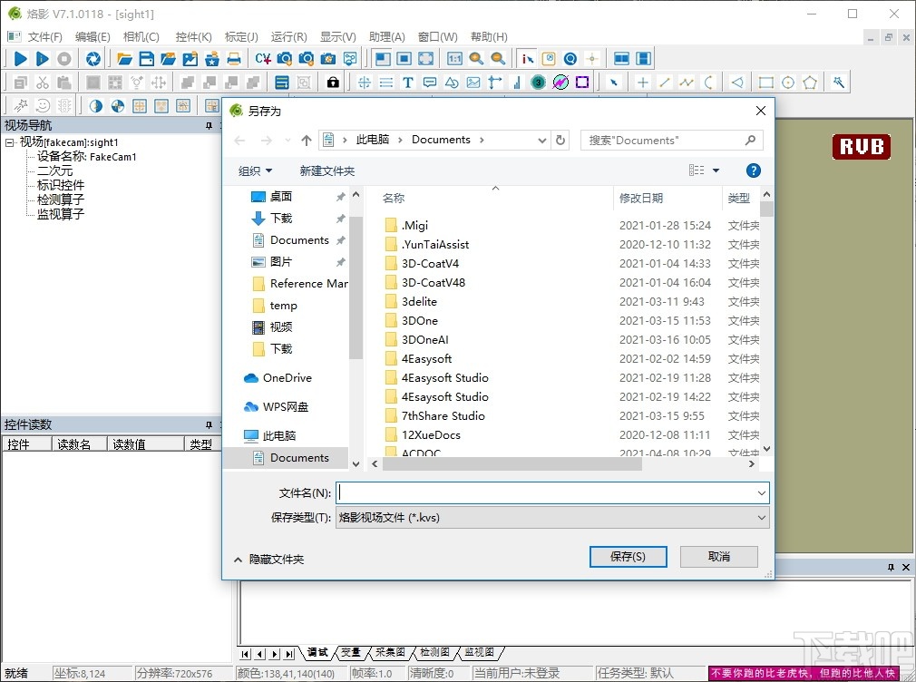Screen dimensions: 916x682
Task: Click the zoom out magnifier icon
Action: [498, 58]
